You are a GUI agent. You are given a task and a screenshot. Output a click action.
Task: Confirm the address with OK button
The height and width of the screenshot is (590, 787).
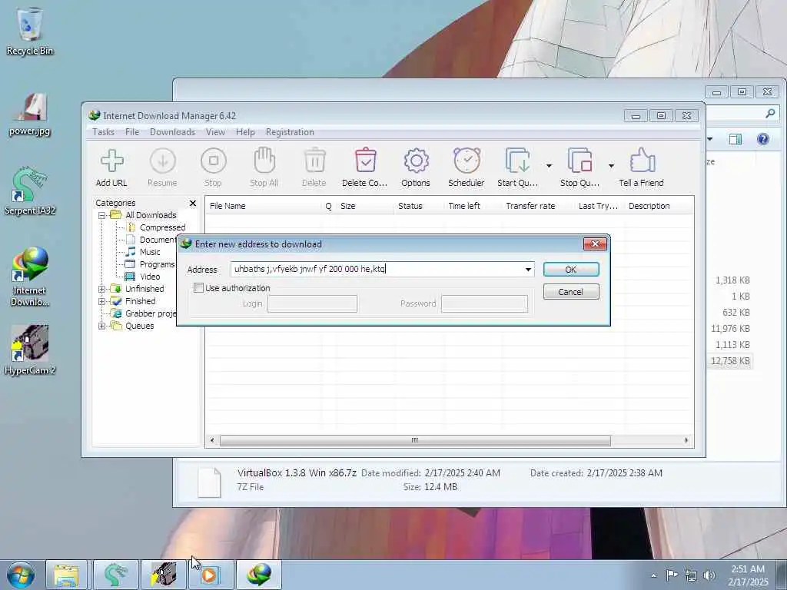coord(571,270)
